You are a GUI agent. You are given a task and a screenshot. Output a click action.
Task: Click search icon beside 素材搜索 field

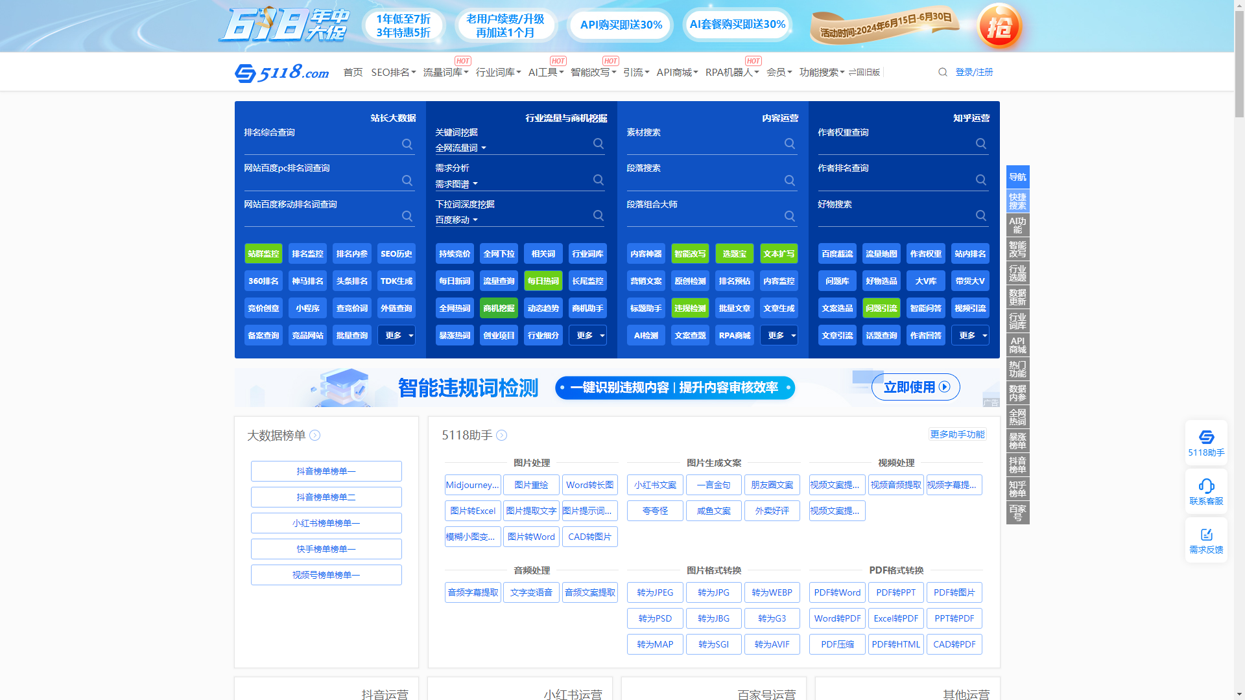point(790,144)
